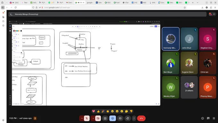Image resolution: width=218 pixels, height=123 pixels.
Task: Open the browser extensions puzzle icon
Action: 211,7
